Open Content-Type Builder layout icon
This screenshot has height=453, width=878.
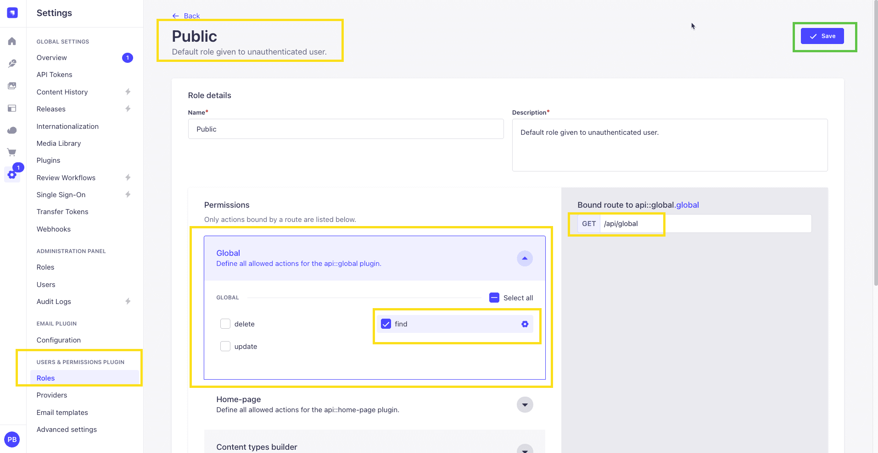12,108
